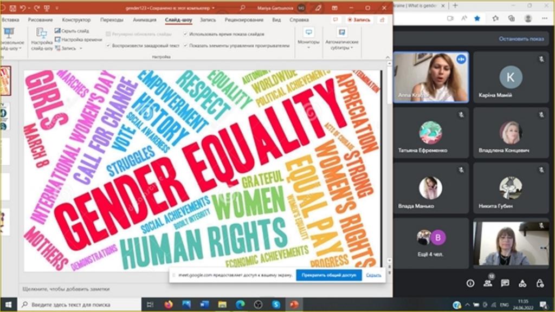Open the Meet activities icon
The image size is (555, 312).
click(x=522, y=283)
